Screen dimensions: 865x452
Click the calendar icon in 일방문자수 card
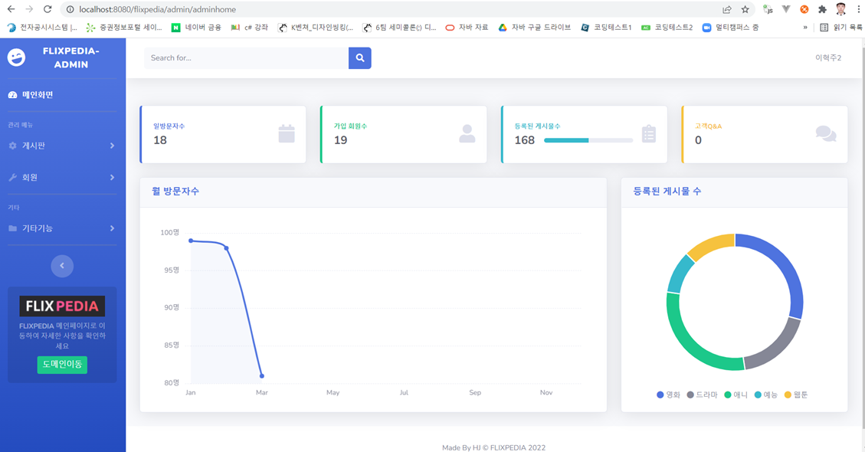click(287, 133)
